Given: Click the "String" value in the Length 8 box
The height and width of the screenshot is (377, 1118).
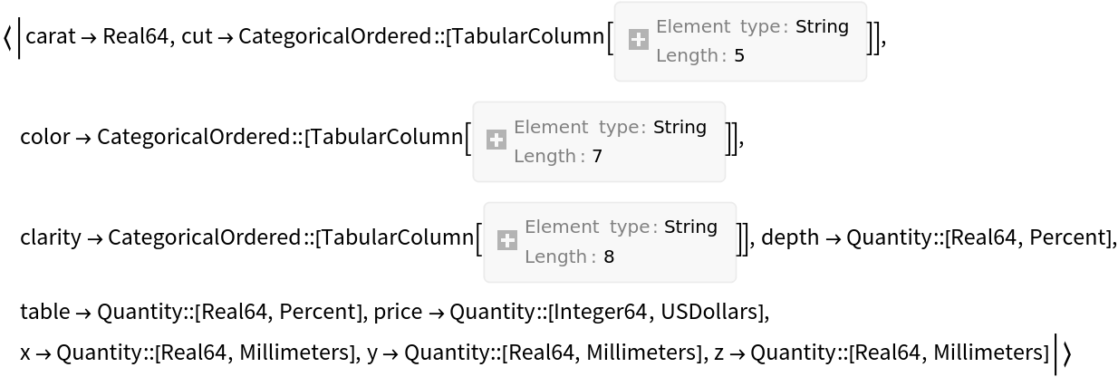Looking at the screenshot, I should pyautogui.click(x=690, y=227).
